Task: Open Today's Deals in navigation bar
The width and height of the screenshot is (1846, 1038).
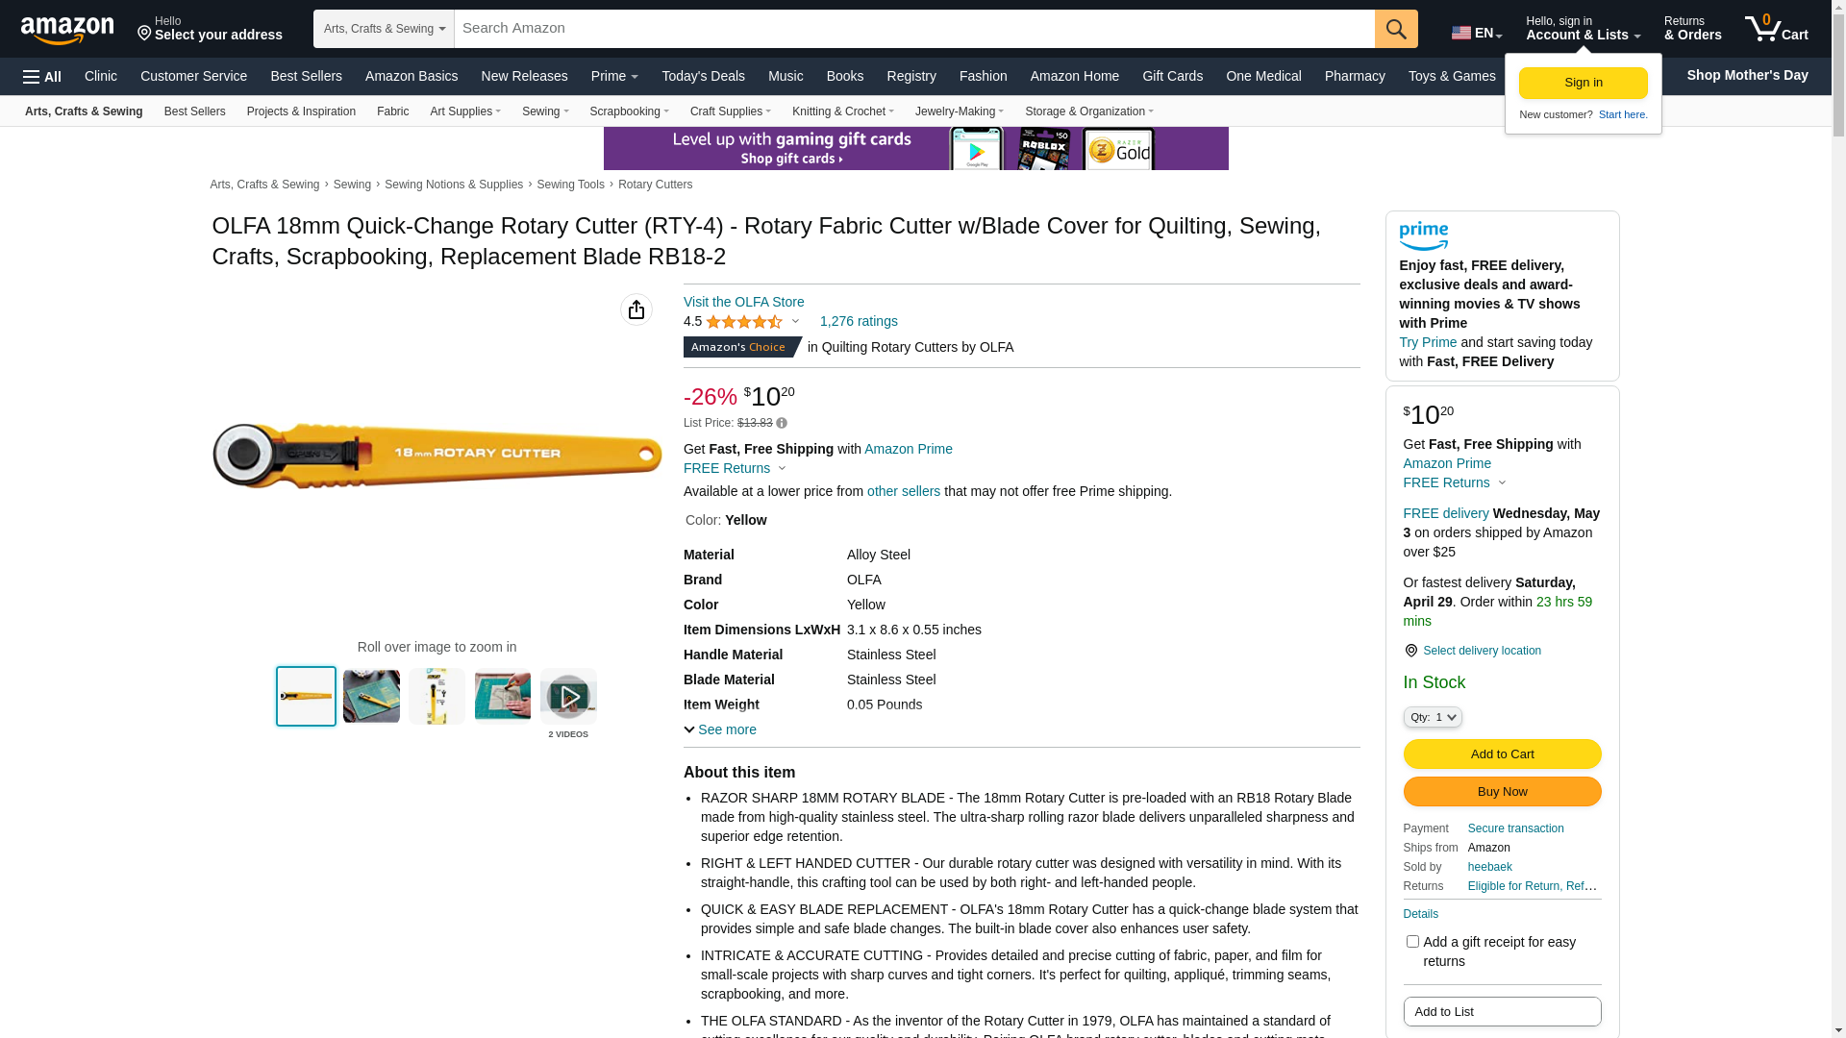Action: pos(703,76)
